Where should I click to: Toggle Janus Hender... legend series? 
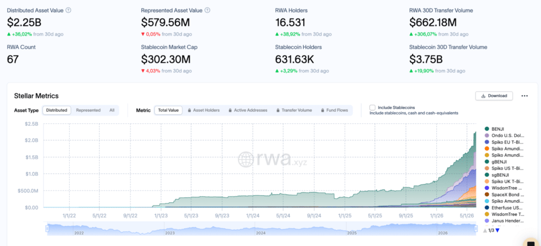tap(504, 221)
